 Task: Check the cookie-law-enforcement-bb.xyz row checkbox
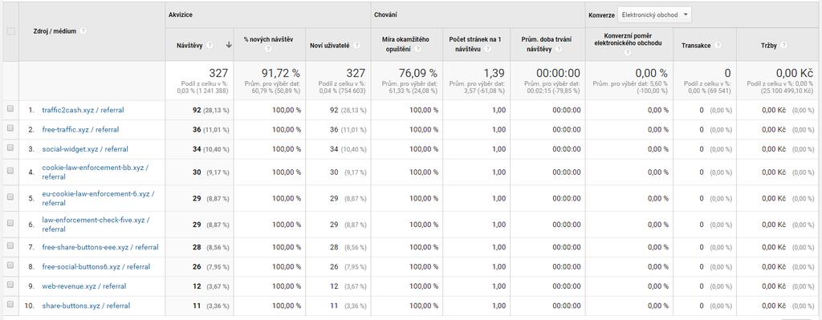[x=10, y=171]
